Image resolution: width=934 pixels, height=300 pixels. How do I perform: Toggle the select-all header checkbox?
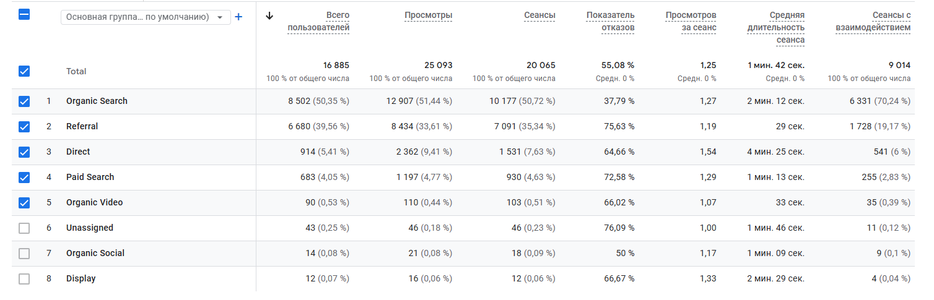tap(24, 14)
